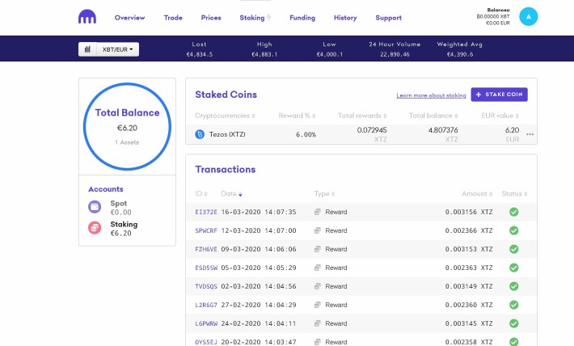Open the Support menu item

(x=388, y=18)
